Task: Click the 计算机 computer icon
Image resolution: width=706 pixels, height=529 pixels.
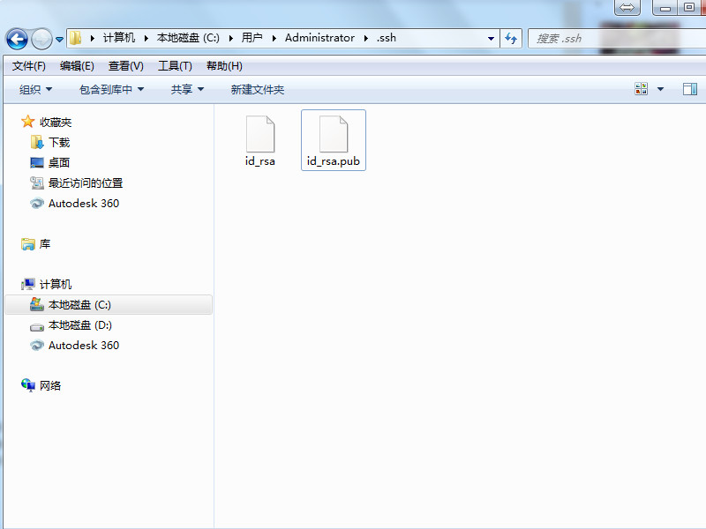Action: (x=28, y=284)
